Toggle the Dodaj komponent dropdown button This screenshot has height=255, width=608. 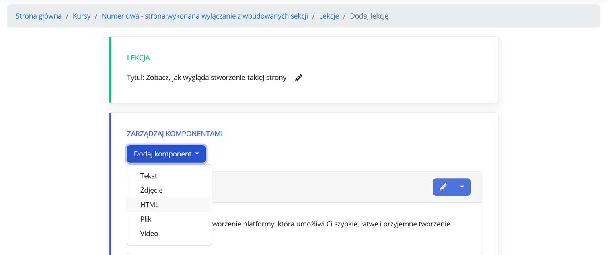point(166,154)
